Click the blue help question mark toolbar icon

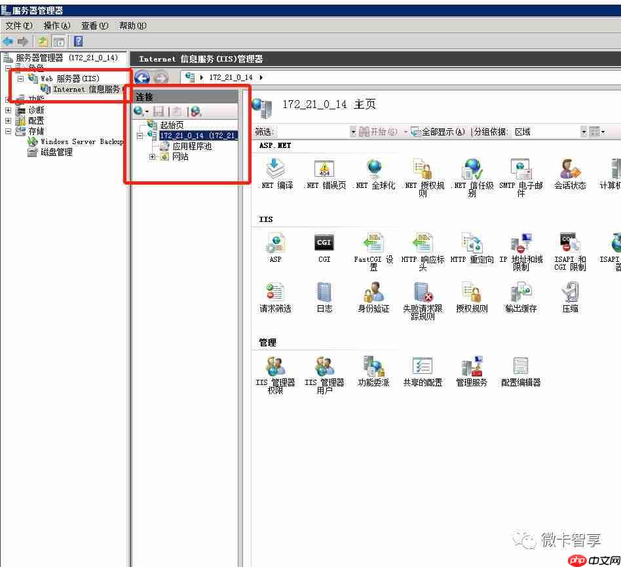tap(79, 41)
